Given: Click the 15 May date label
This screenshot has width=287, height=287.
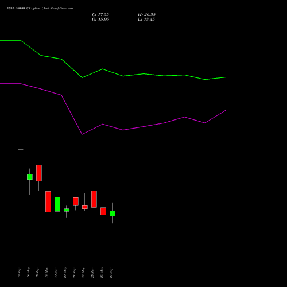Looking at the screenshot, I should click(37, 273).
